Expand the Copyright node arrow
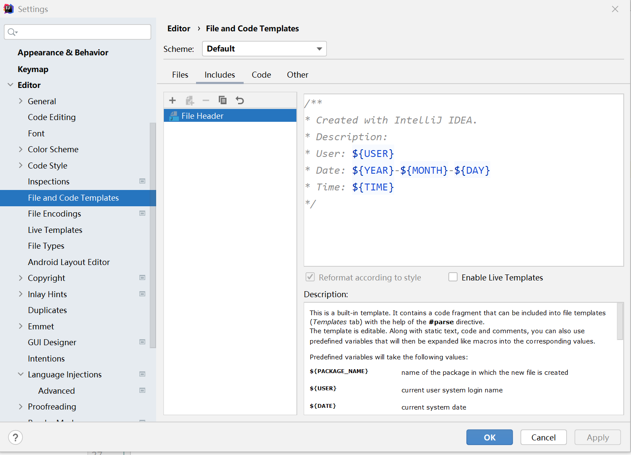Viewport: 631px width, 455px height. [21, 278]
